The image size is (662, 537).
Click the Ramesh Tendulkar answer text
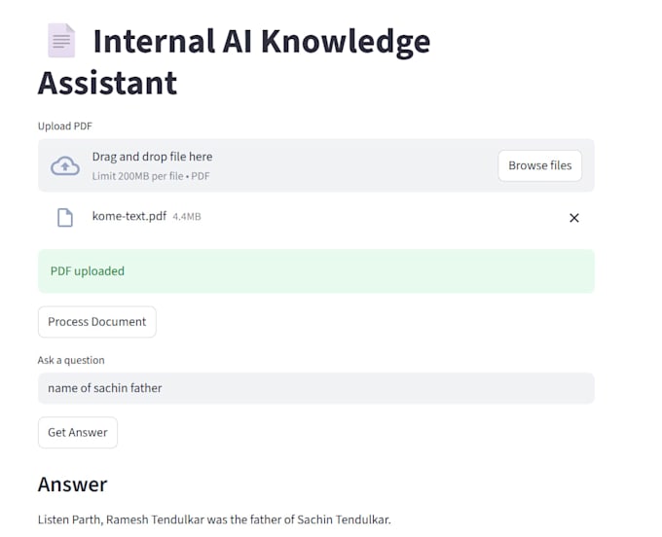(x=214, y=519)
